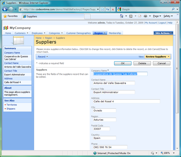Open the Record action menu

[x=43, y=57]
